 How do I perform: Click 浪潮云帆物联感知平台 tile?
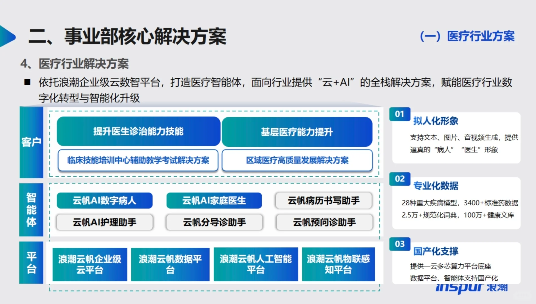[x=338, y=264]
